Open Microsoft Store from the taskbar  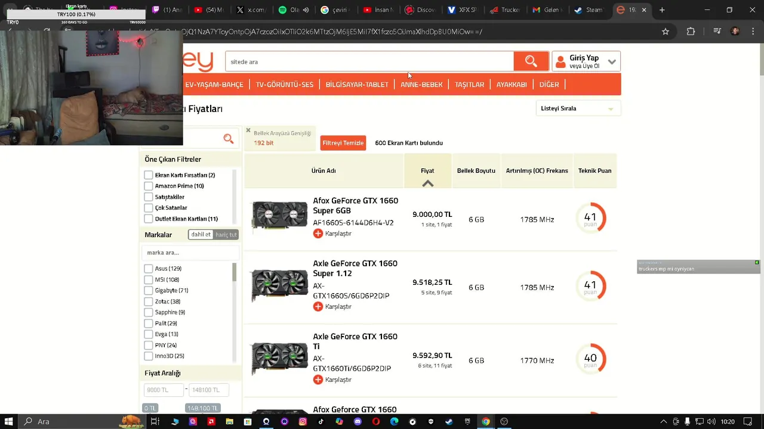[248, 421]
